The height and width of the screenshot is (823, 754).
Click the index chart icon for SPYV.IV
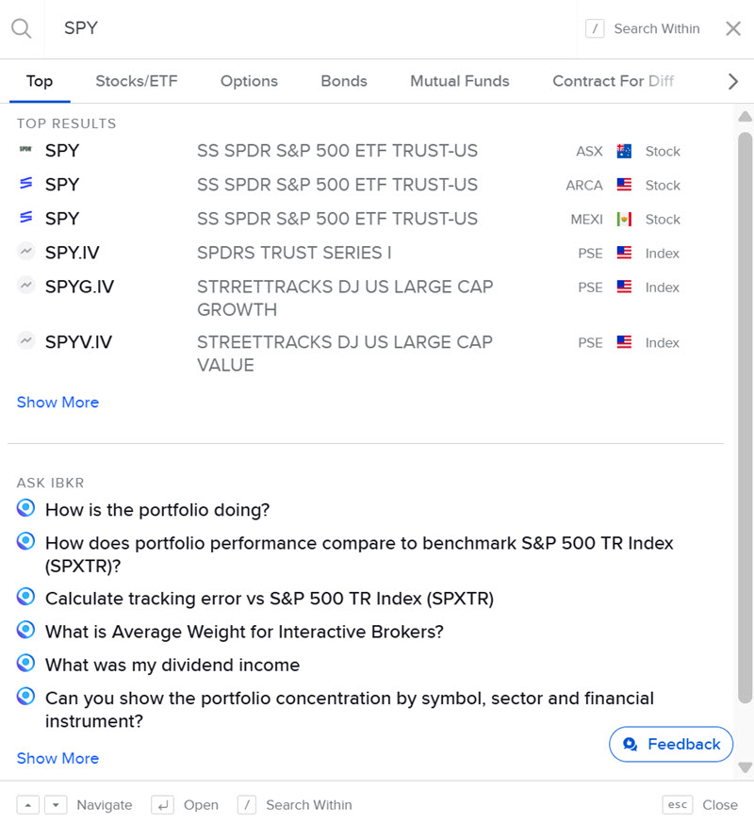point(25,340)
